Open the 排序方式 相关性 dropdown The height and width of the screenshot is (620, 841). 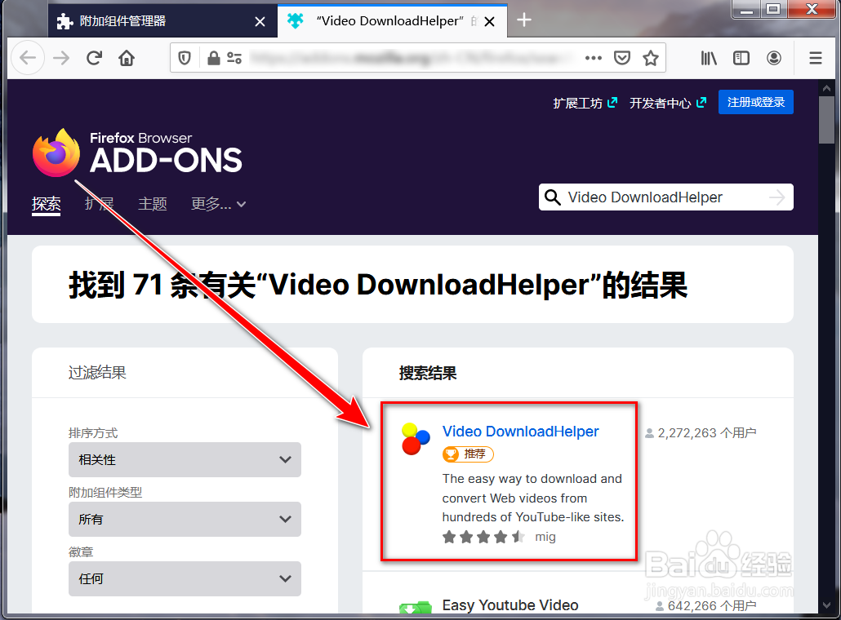[185, 459]
